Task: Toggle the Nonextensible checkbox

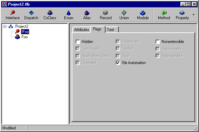Action: tap(158, 42)
